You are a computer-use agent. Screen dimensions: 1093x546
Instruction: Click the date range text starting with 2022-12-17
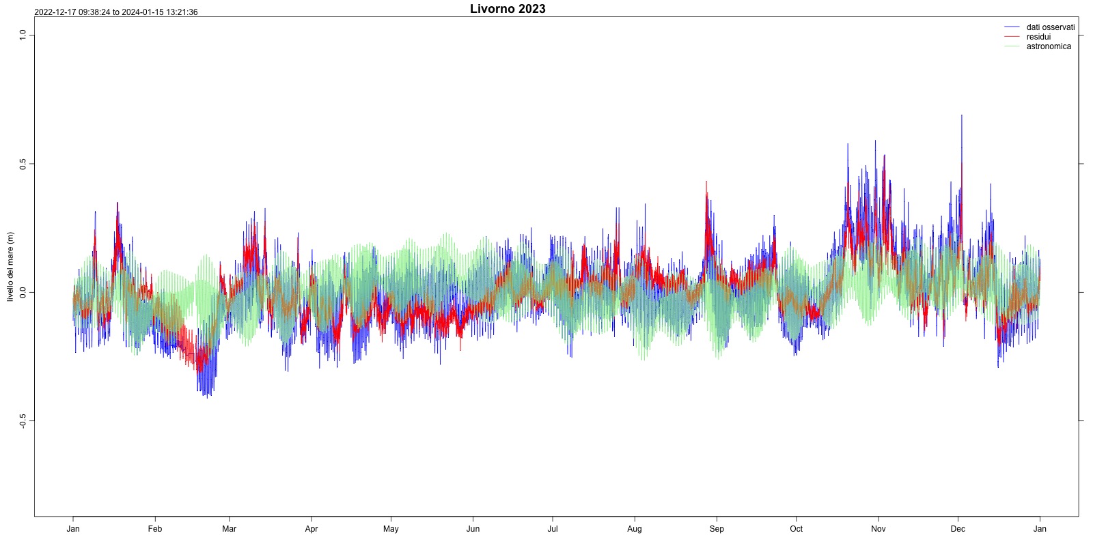click(x=116, y=12)
